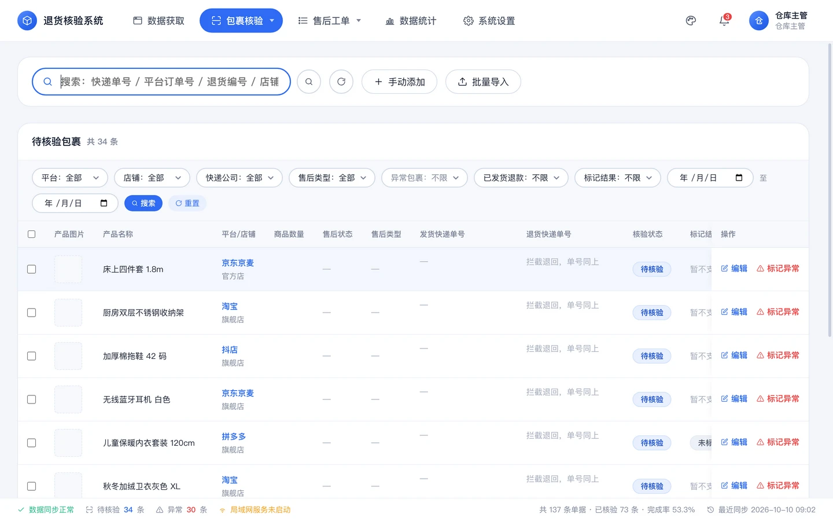Open the 包裹核验 nav menu
Image resolution: width=833 pixels, height=521 pixels.
[241, 21]
